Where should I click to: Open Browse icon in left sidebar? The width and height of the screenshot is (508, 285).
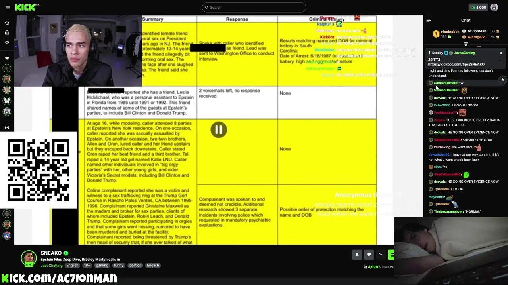coord(7,32)
